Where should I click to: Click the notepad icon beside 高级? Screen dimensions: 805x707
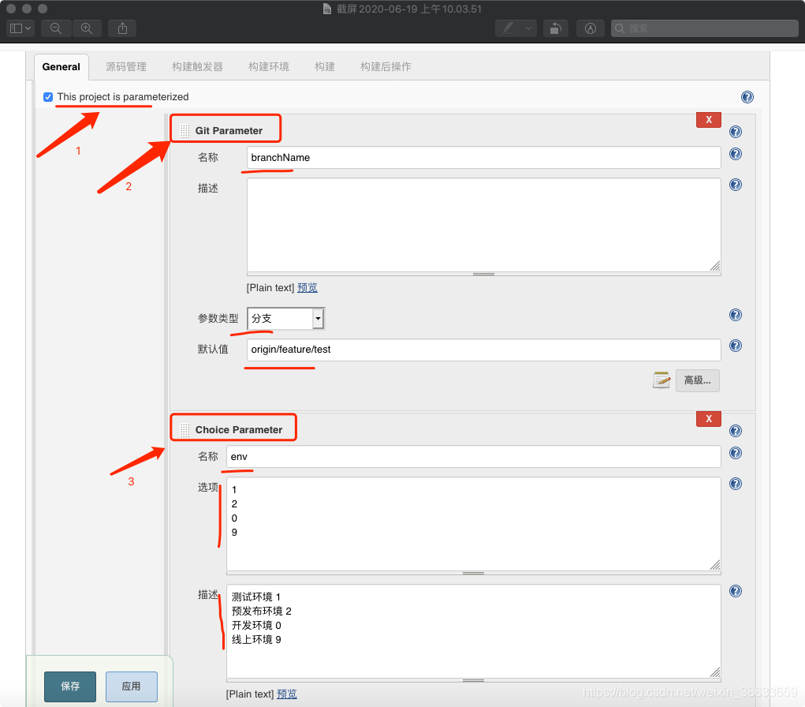click(x=662, y=380)
